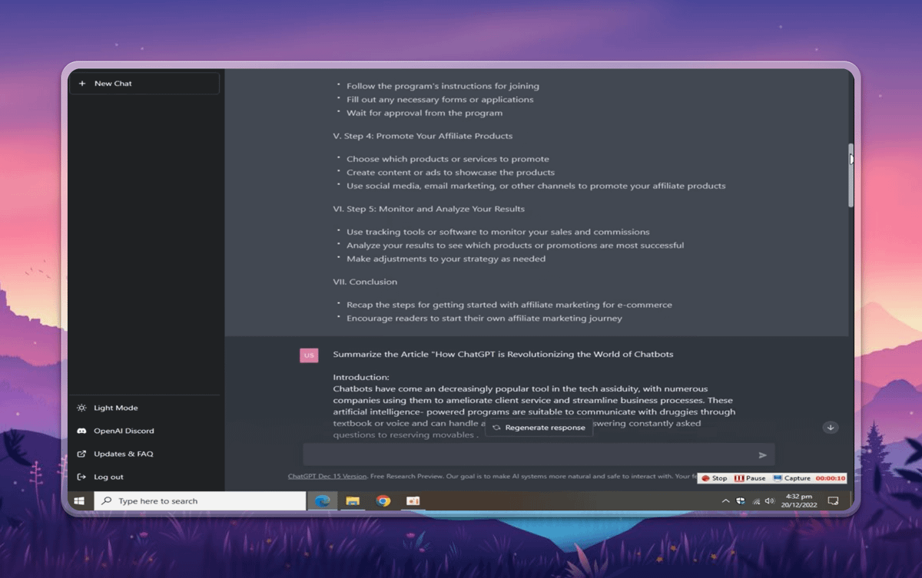Toggle Light Mode in the sidebar
Screen dimensions: 922x578
coord(107,408)
